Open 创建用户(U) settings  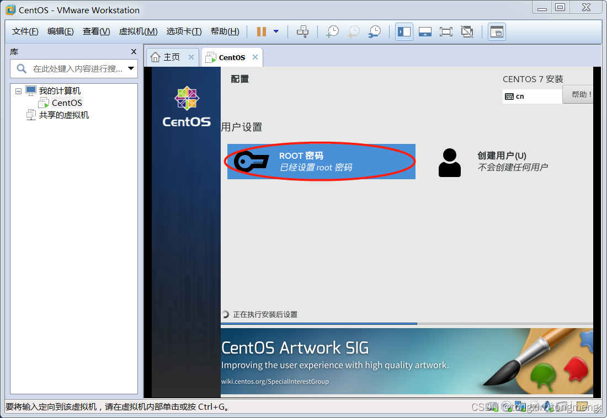click(502, 156)
